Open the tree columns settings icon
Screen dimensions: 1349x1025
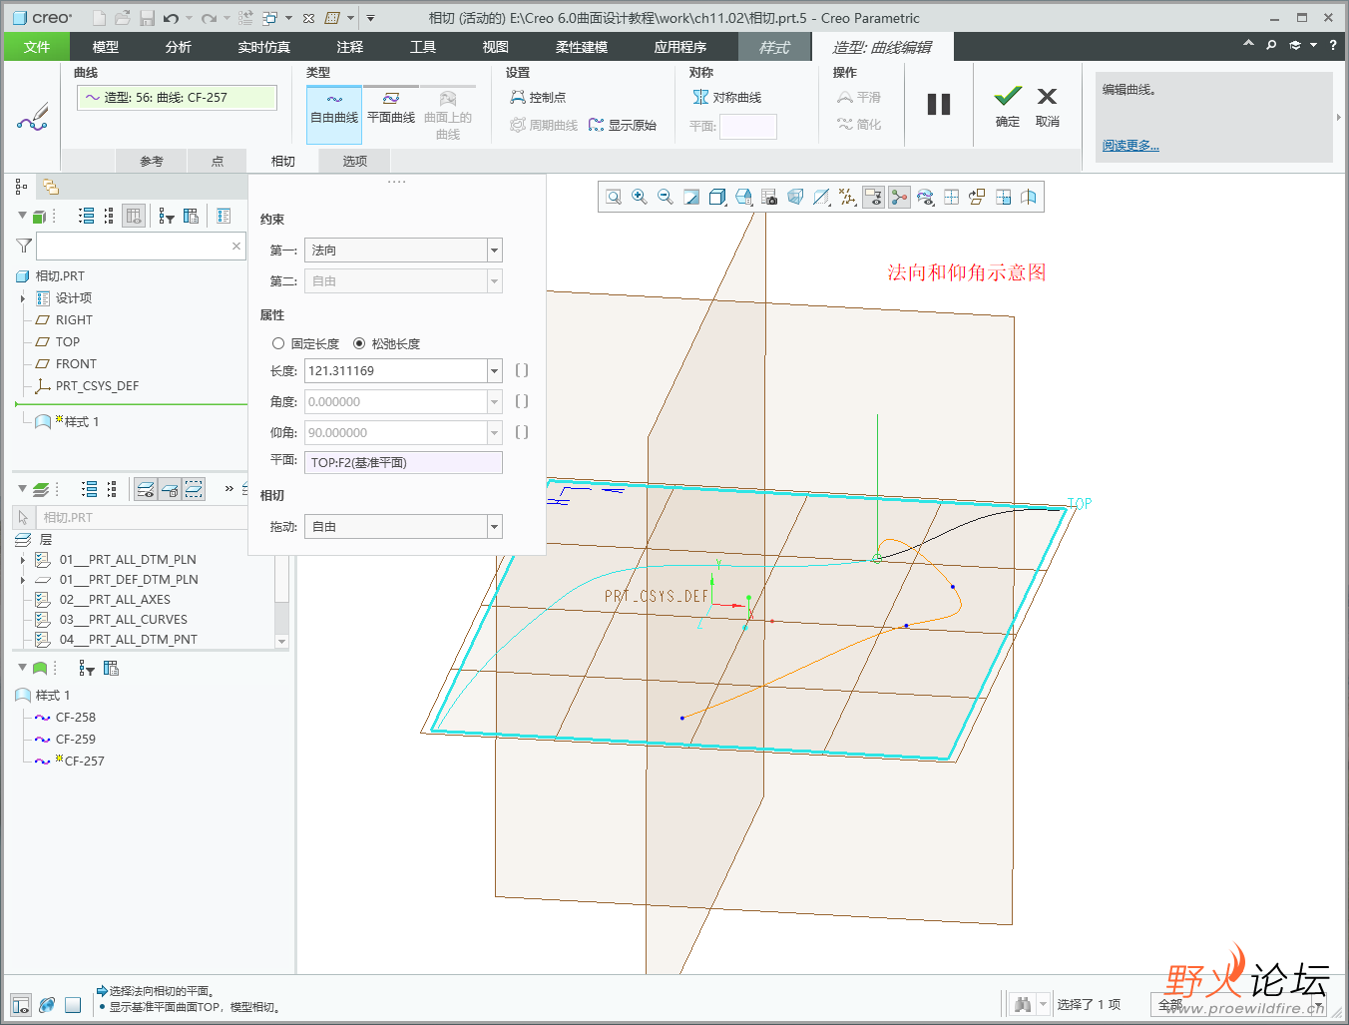point(191,216)
